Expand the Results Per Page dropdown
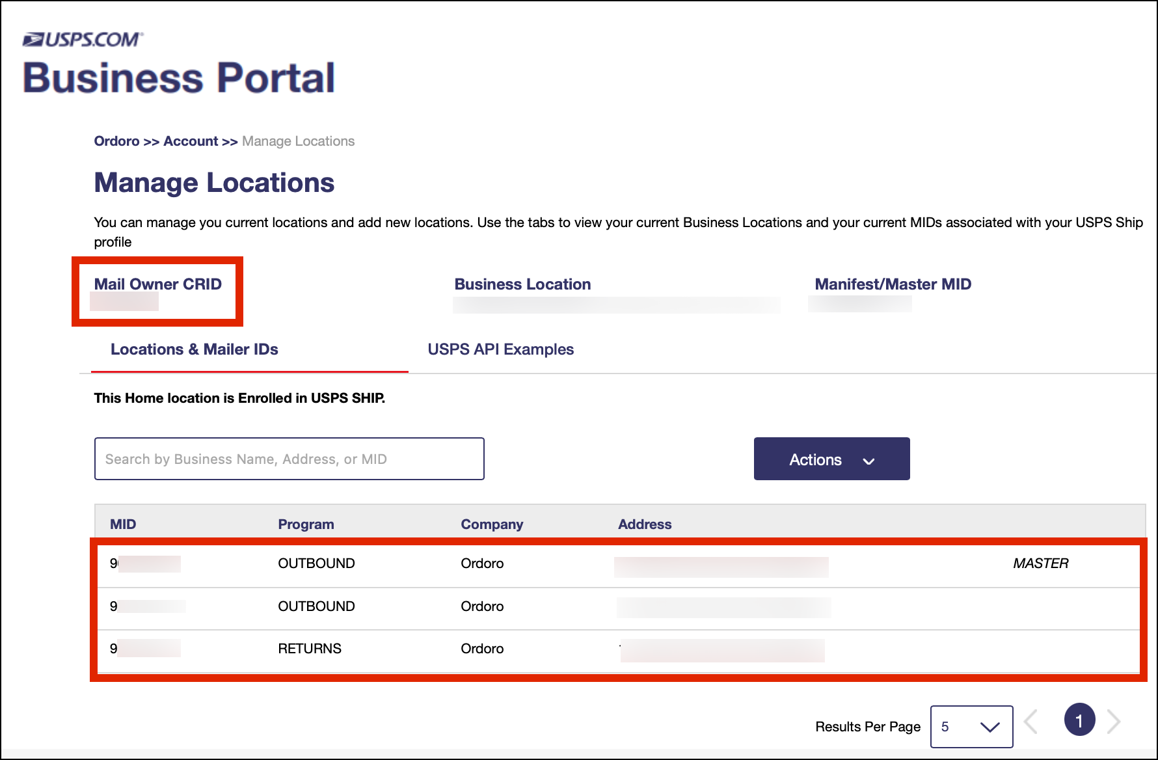The width and height of the screenshot is (1158, 760). (971, 727)
